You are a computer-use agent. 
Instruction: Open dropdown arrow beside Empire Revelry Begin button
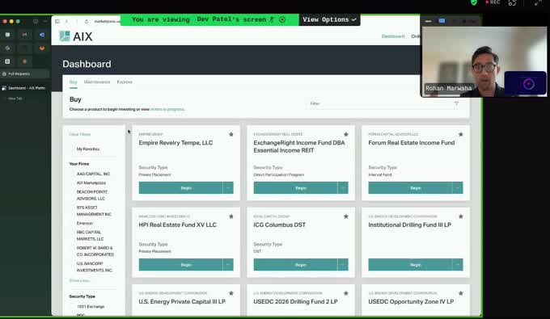(x=228, y=188)
